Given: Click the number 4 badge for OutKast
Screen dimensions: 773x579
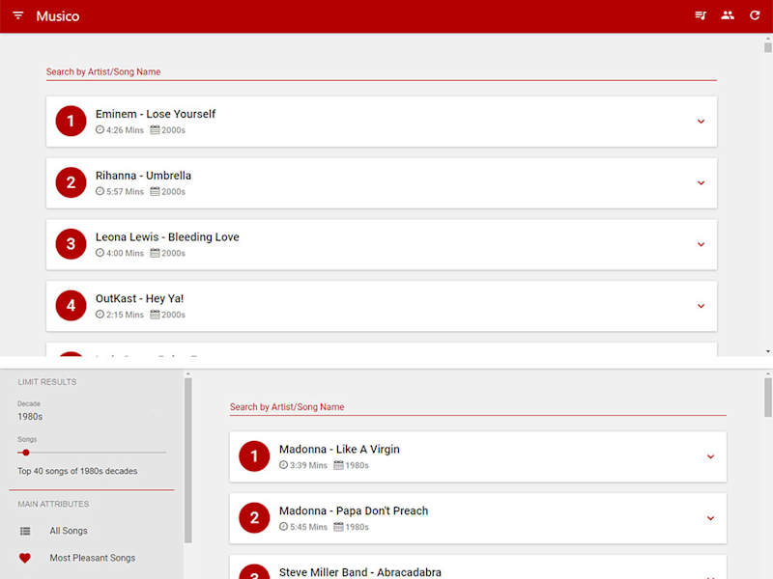Looking at the screenshot, I should pos(71,306).
